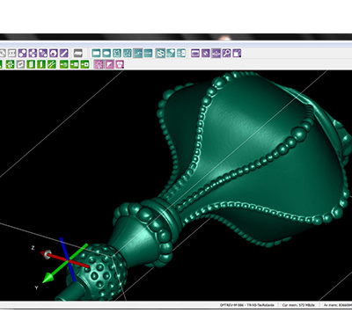Click the purple window layout icon
Image resolution: width=352 pixels, height=335 pixels.
coord(195,53)
